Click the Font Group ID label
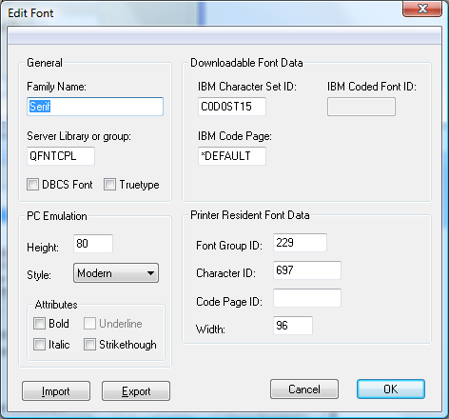Viewport: 449px width, 419px height. point(229,246)
